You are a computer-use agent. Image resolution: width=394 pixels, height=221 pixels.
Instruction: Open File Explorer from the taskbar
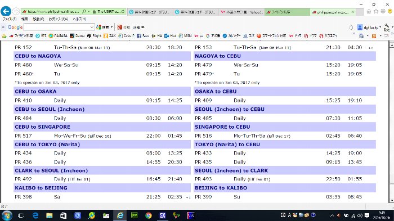click(x=50, y=215)
